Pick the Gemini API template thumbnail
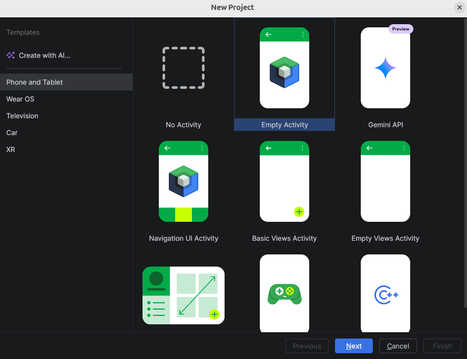Image resolution: width=467 pixels, height=359 pixels. (x=385, y=68)
